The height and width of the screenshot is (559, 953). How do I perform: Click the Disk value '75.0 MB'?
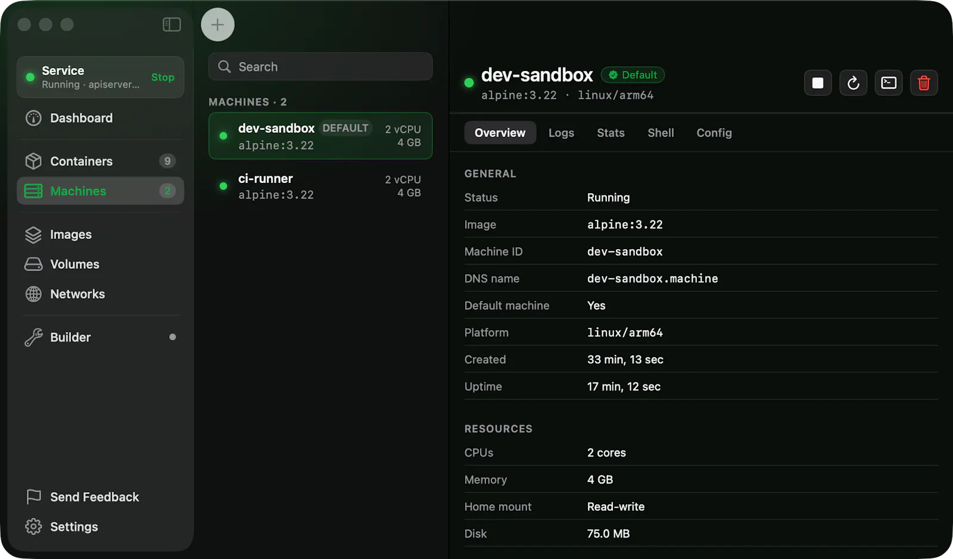(608, 534)
